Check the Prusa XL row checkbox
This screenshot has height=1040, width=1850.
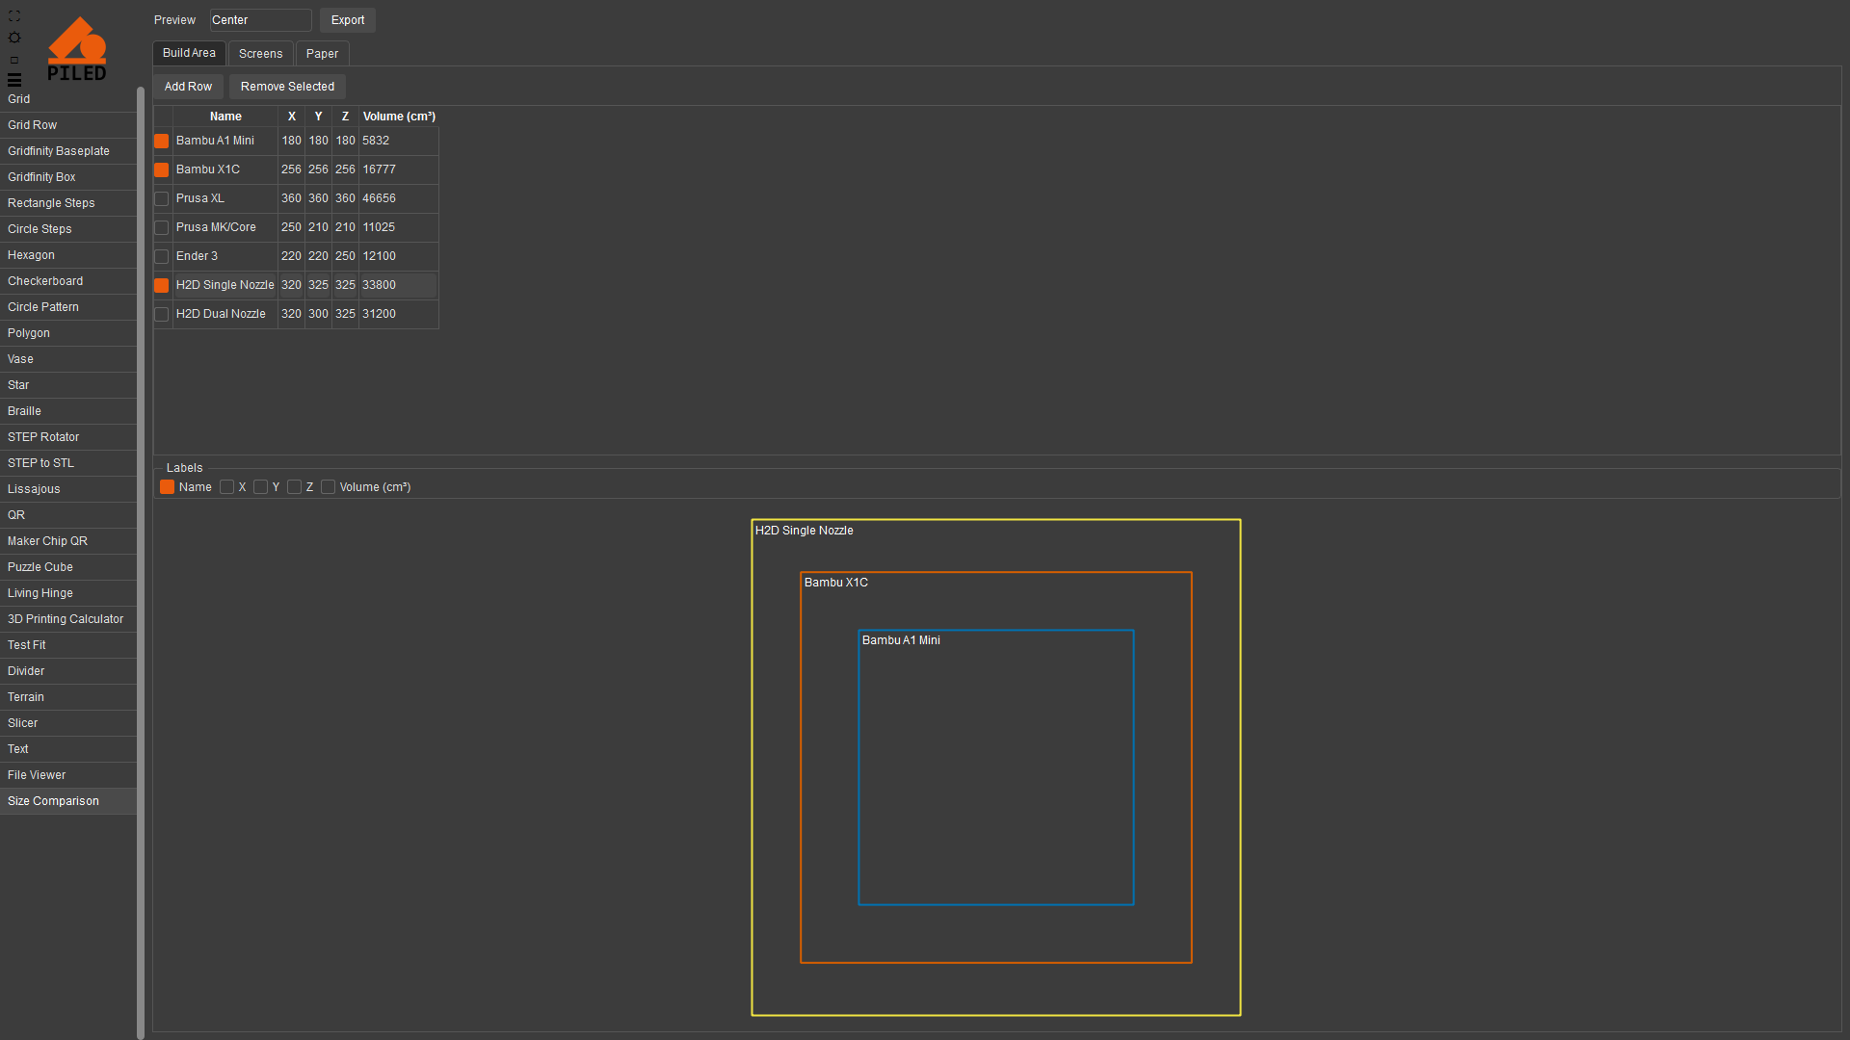click(x=162, y=198)
